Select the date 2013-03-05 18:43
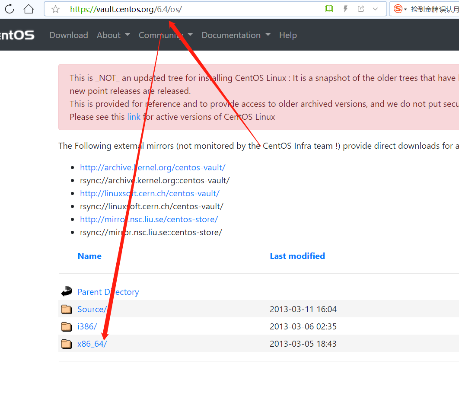 pos(303,344)
